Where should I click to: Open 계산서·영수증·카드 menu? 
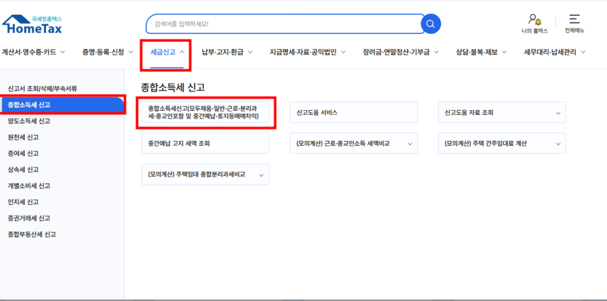[29, 52]
